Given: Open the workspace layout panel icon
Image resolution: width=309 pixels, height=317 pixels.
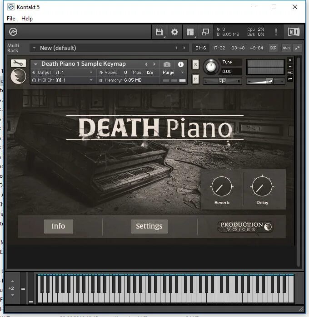Looking at the screenshot, I should (x=190, y=32).
